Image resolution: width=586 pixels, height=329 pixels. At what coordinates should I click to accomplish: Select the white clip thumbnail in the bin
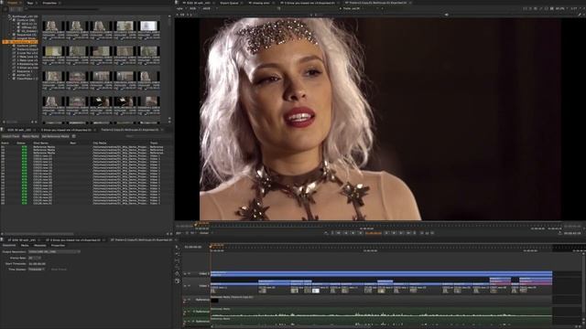[148, 26]
